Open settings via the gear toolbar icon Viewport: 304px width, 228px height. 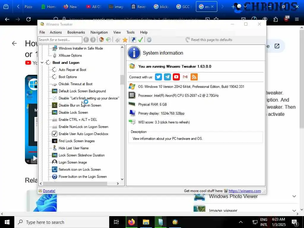[x=149, y=40]
